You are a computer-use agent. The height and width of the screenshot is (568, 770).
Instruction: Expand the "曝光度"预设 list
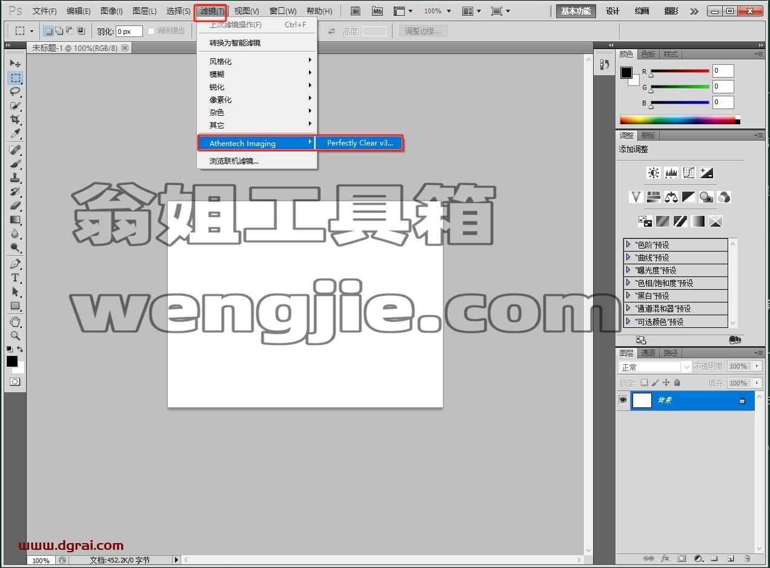628,270
